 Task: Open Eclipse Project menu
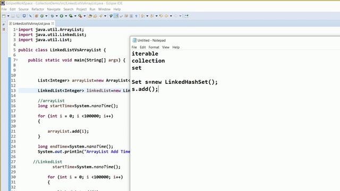[x=81, y=10]
